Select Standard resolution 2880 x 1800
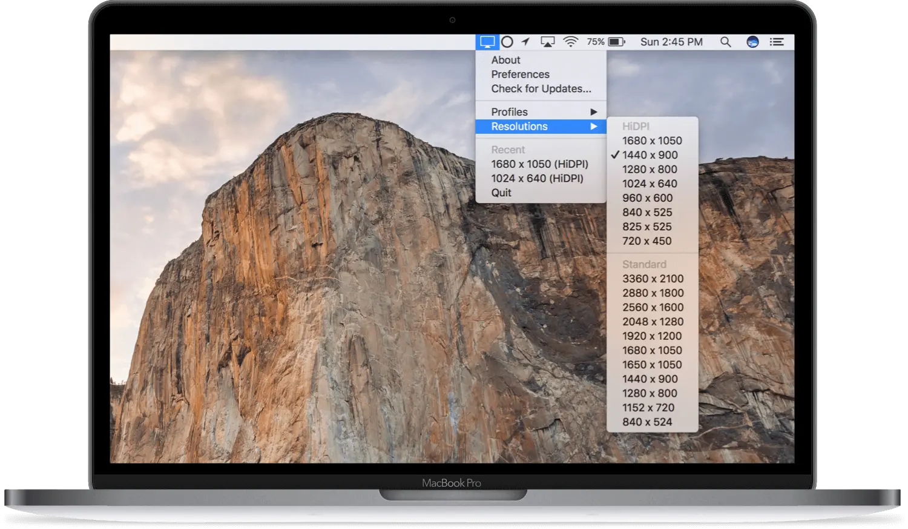The width and height of the screenshot is (908, 529). click(653, 293)
